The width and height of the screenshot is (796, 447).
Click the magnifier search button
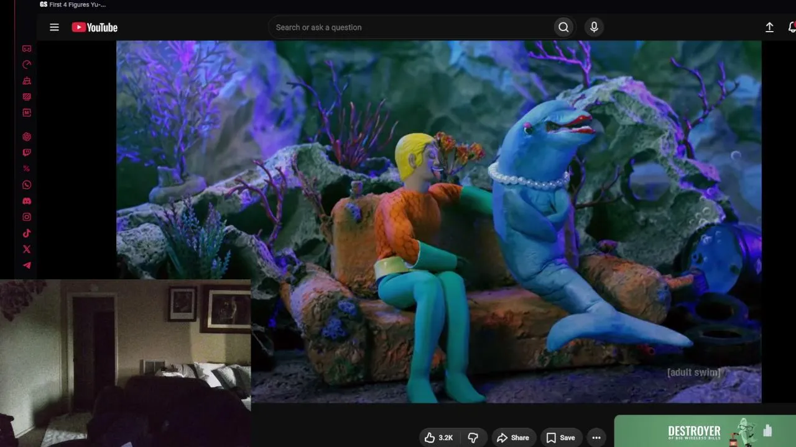(563, 27)
